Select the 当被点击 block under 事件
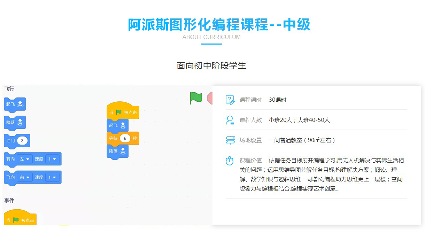This screenshot has width=425, height=233. tap(20, 218)
